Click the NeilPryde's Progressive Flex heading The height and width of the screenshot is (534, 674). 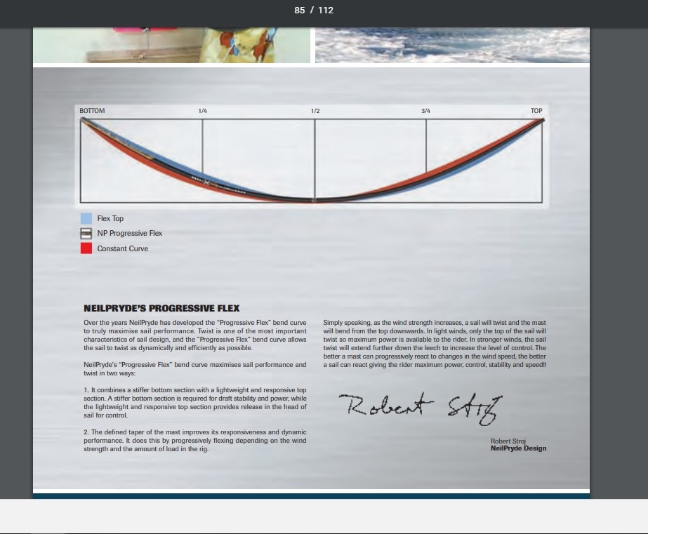161,308
